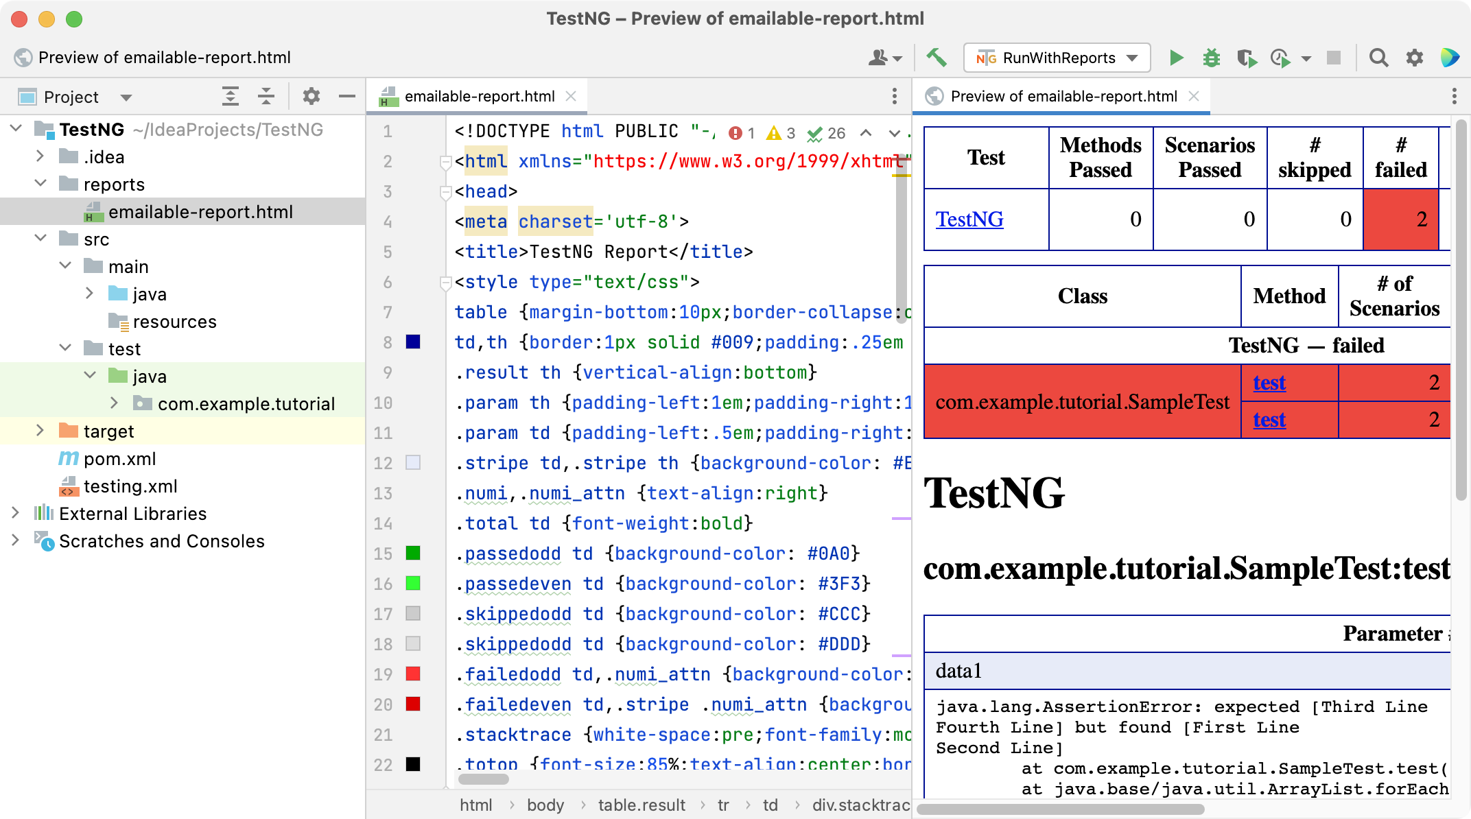Click the TestNG link in report
Image resolution: width=1471 pixels, height=819 pixels.
969,219
